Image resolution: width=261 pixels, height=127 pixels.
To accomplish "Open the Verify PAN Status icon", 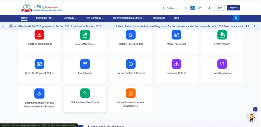I will tap(85, 35).
